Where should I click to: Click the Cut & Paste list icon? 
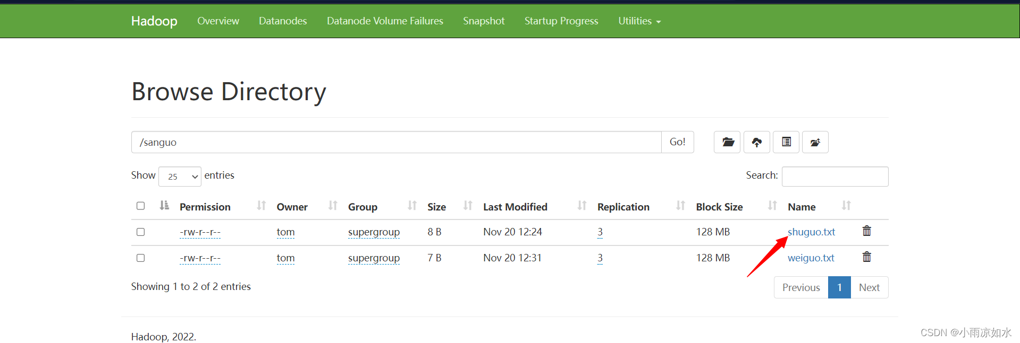786,142
